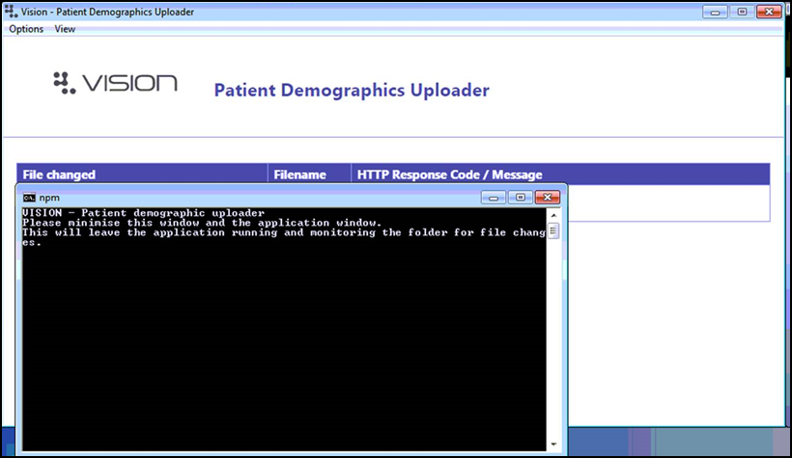
Task: Click the console scrollbar down arrow
Action: (553, 444)
